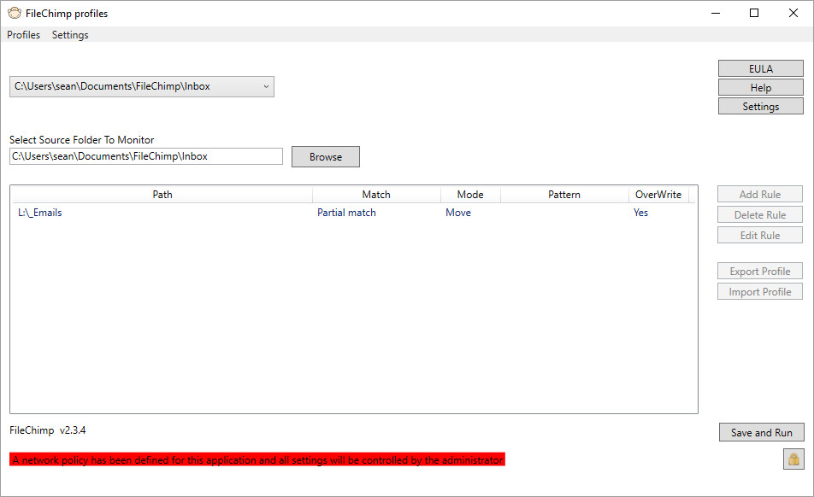Select the L:\_Emails rule row
This screenshot has width=814, height=497.
point(353,213)
